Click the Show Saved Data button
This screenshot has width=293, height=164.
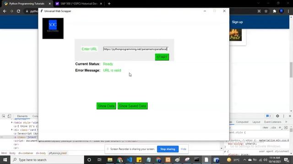click(x=132, y=106)
